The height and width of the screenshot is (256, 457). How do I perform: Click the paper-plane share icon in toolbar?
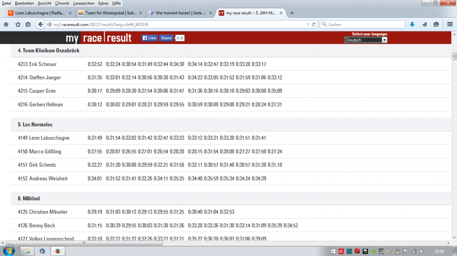[424, 24]
